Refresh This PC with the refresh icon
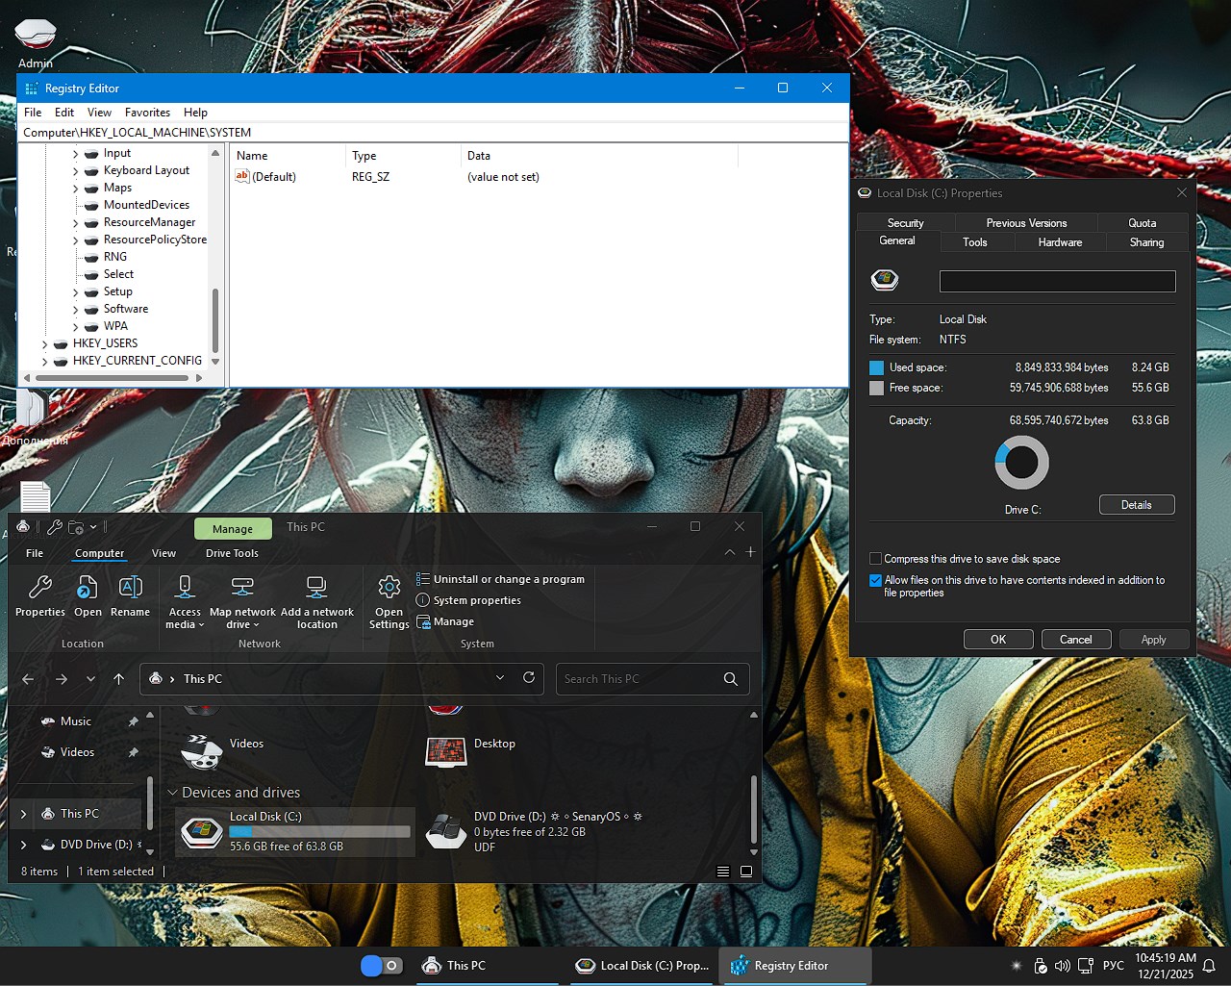Viewport: 1231px width, 986px height. [x=528, y=678]
